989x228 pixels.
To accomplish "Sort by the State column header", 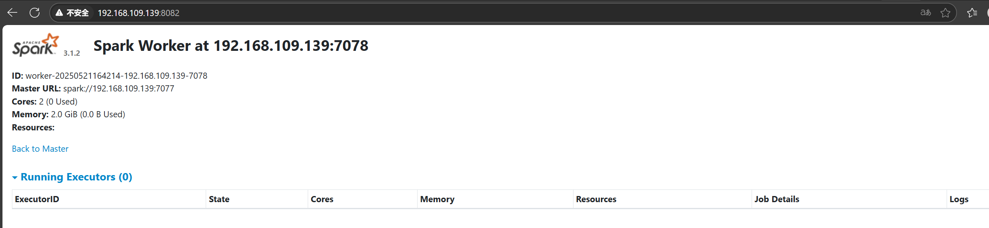I will coord(219,199).
